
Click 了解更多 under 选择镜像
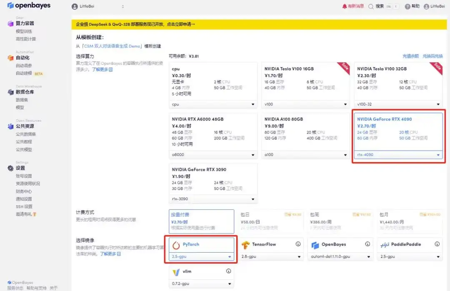110,254
